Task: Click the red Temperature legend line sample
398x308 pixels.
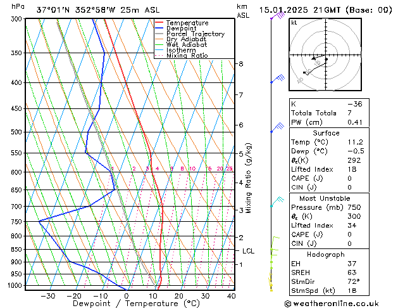Action: [159, 23]
